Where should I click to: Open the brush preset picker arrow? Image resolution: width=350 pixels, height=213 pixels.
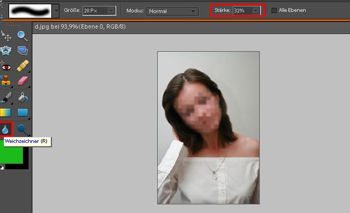(x=56, y=11)
